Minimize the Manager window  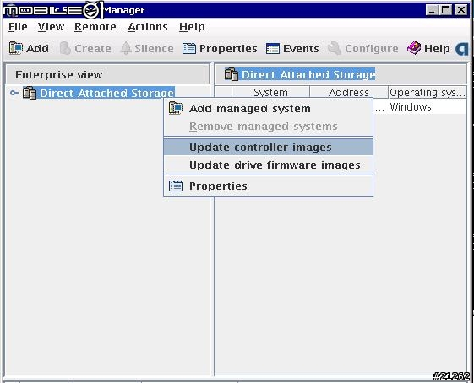(x=432, y=10)
